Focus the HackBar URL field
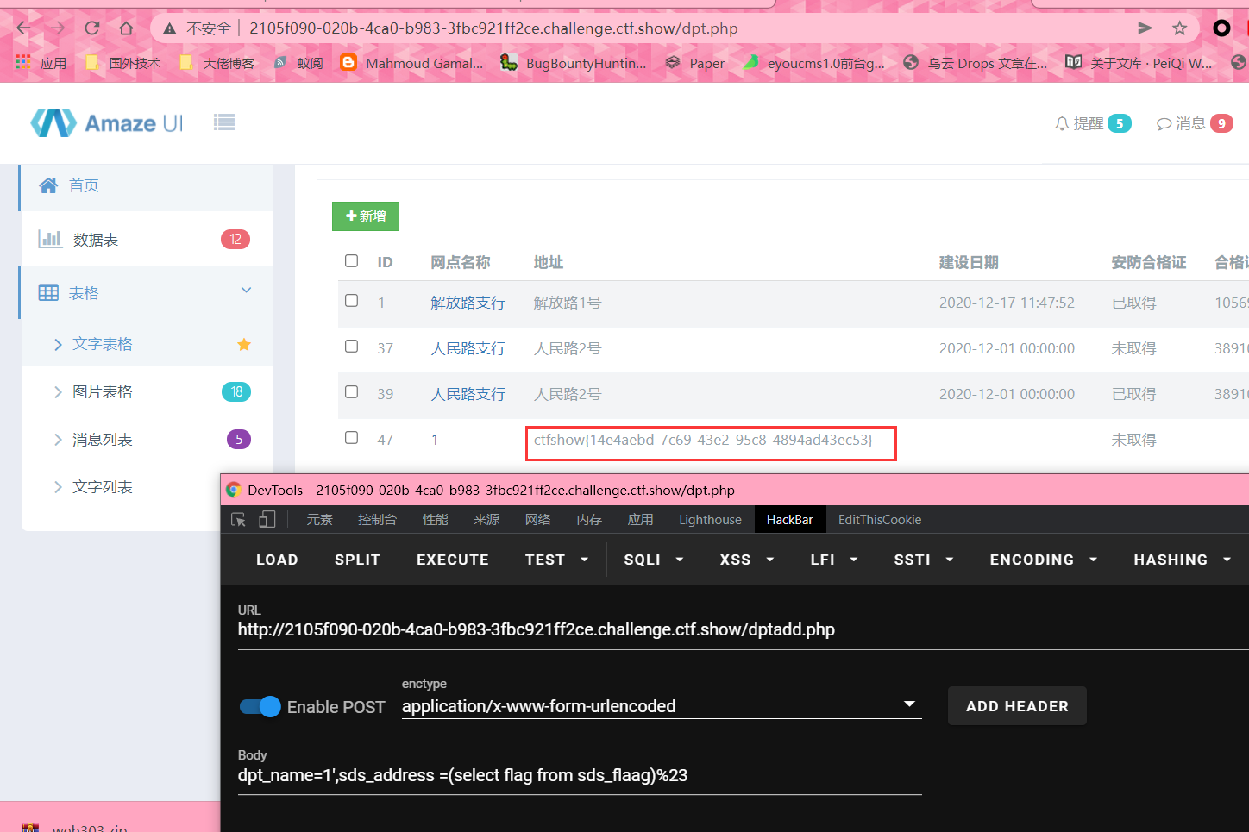This screenshot has height=832, width=1249. point(742,629)
